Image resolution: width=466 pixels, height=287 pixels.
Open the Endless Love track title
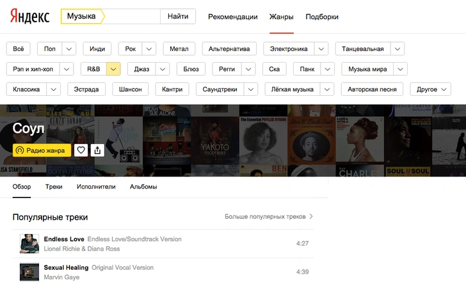(x=64, y=239)
